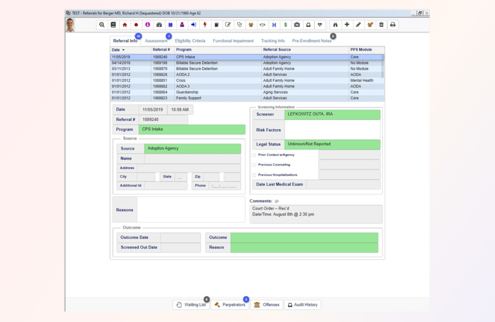Click the green dollar sign icon
This screenshot has width=495, height=322.
click(x=285, y=25)
